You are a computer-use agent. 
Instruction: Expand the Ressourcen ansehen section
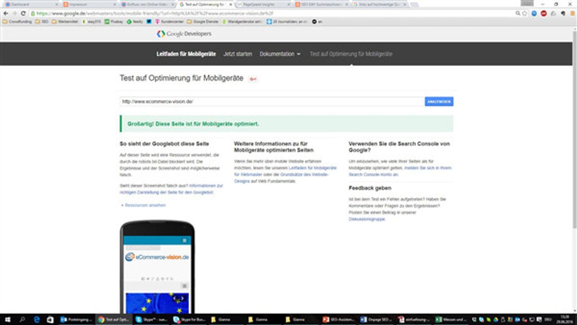coord(144,205)
